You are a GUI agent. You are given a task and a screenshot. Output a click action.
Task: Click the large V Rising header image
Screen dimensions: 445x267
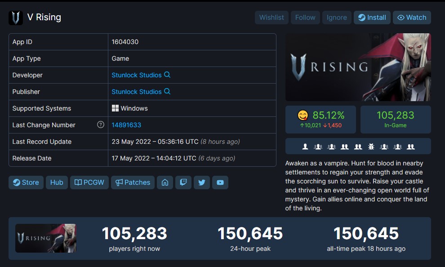[x=358, y=67]
